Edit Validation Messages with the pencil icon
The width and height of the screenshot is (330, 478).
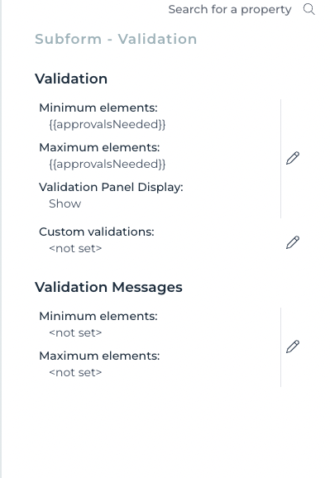[x=293, y=347]
